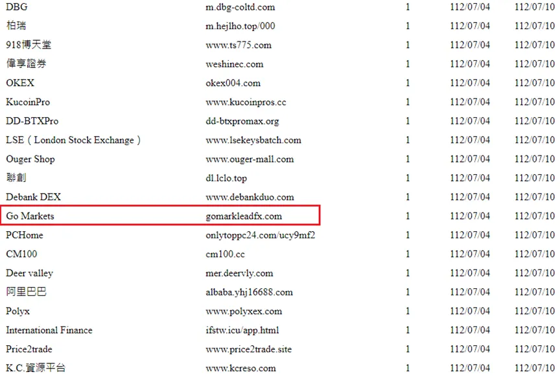Click the URL "cm100.cc"
The height and width of the screenshot is (377, 560).
pyautogui.click(x=225, y=254)
